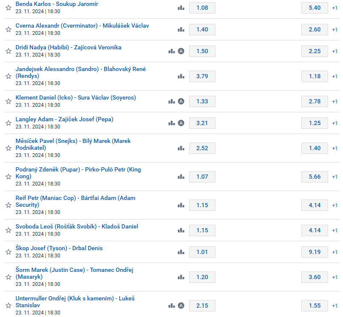343x317 pixels.
Task: Click the A badge on Untermuller Ondřej match
Action: point(181,306)
